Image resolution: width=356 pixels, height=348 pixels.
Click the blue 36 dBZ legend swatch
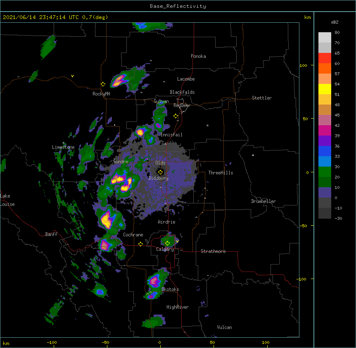click(x=325, y=151)
